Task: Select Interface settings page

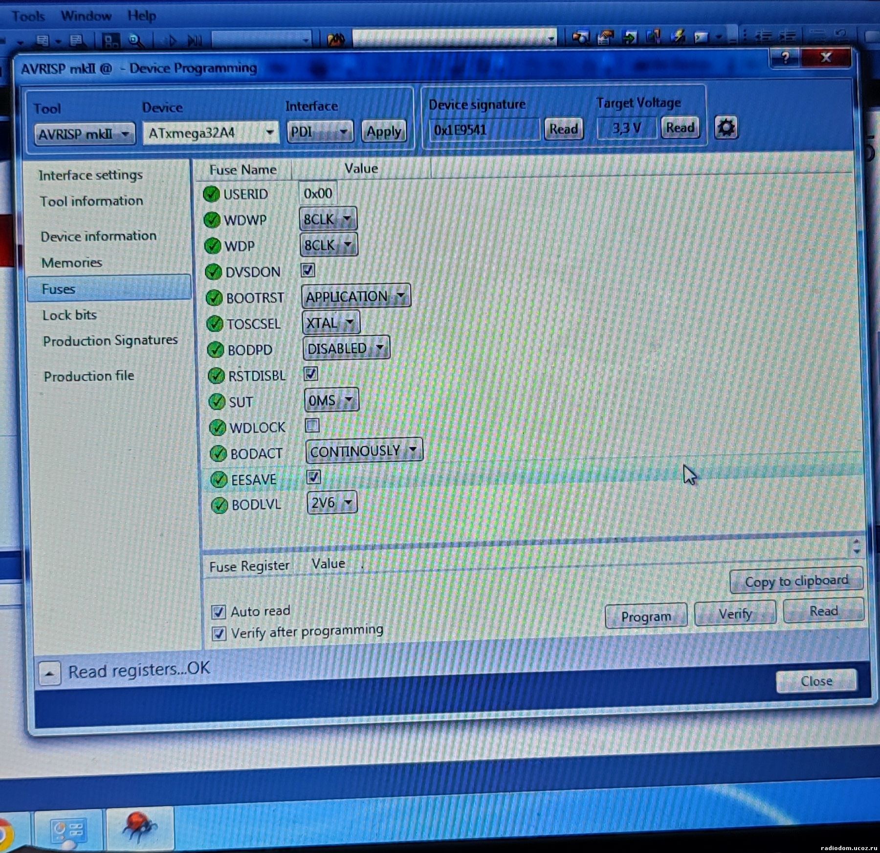Action: click(90, 175)
